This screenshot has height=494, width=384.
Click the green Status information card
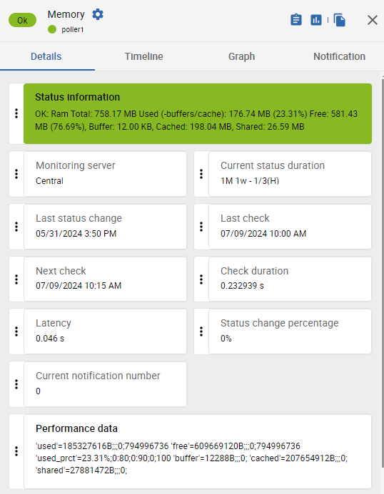(x=198, y=114)
